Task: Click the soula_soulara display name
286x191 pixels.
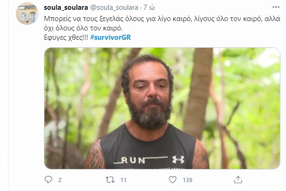Action: coord(66,7)
